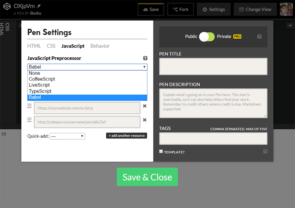Screen dimensions: 295x208
Task: Choose None from preprocessor list
Action: pos(87,73)
